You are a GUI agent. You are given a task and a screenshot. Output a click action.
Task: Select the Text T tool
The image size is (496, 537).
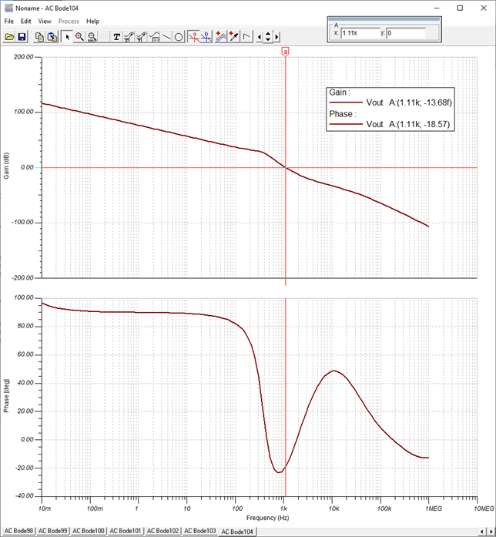point(116,37)
